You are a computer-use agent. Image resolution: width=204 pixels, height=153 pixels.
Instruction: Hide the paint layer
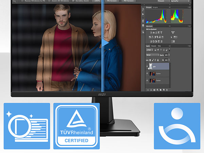[x=147, y=66]
